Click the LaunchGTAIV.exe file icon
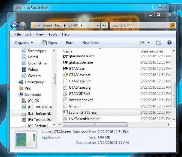Viewport: 182px width, 157px height. pyautogui.click(x=65, y=112)
